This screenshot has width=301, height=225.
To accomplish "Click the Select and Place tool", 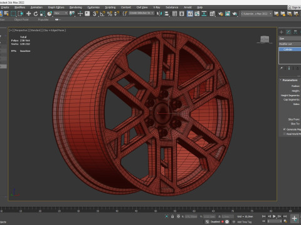I will (50, 14).
